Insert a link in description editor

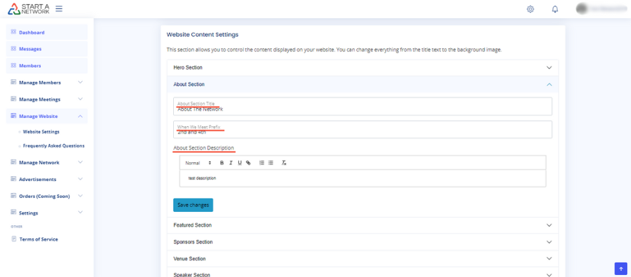pos(248,163)
